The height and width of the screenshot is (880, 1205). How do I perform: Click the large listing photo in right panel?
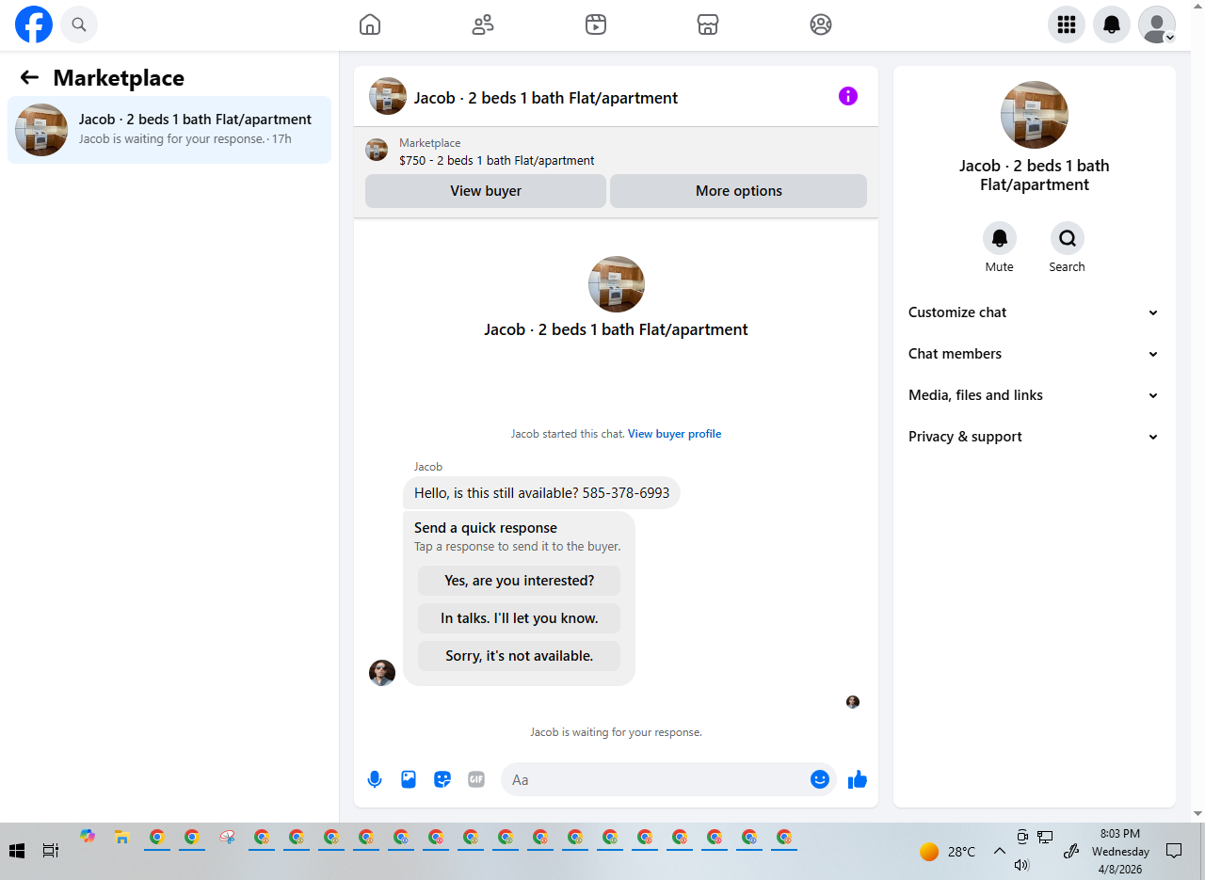click(1034, 115)
